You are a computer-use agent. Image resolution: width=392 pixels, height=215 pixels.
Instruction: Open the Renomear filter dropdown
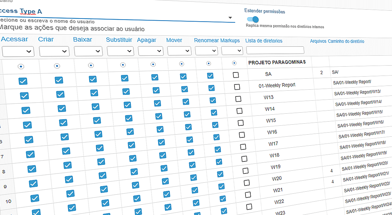tap(206, 50)
